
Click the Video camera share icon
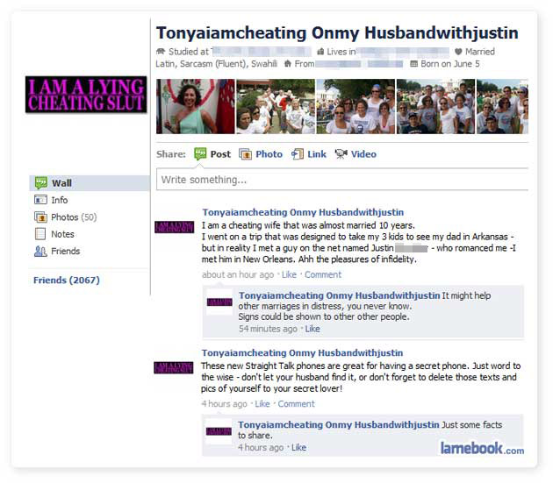click(x=341, y=154)
